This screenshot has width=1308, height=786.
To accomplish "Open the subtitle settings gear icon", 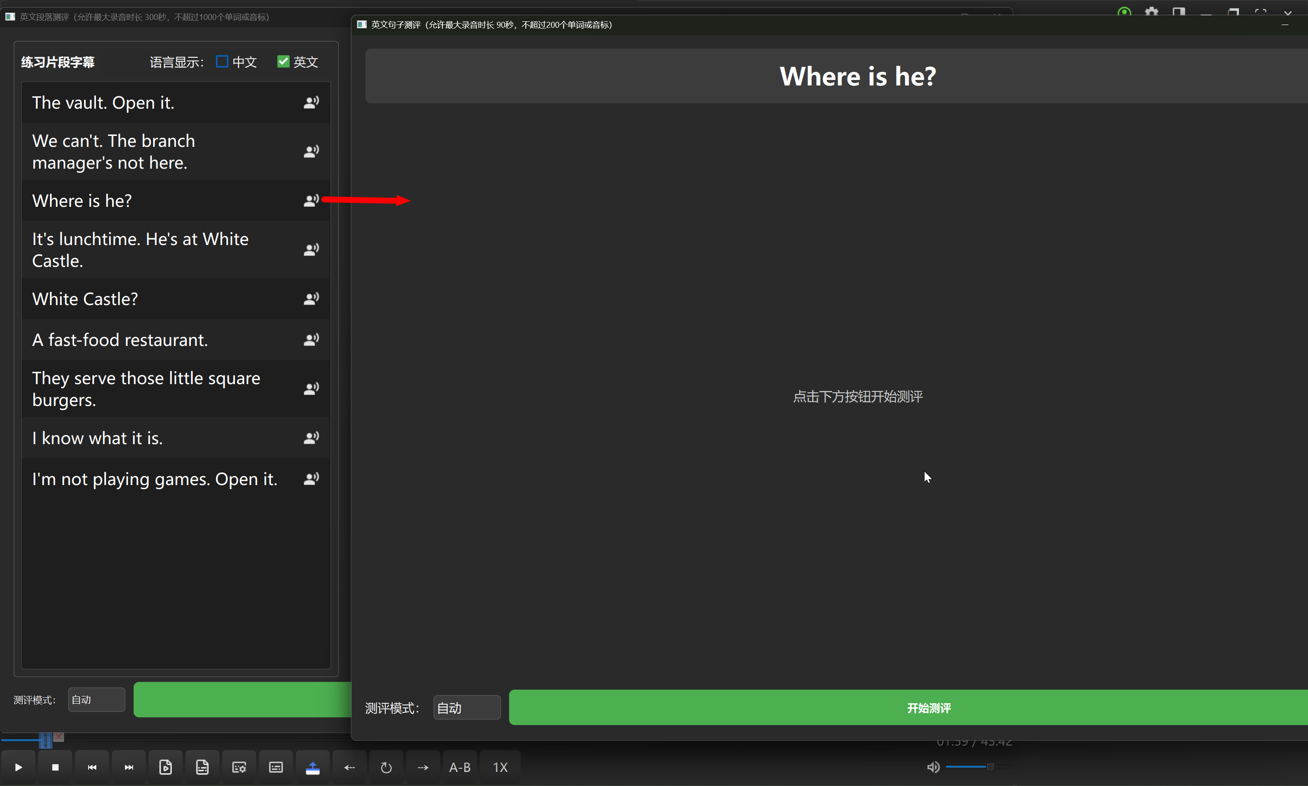I will pos(239,767).
